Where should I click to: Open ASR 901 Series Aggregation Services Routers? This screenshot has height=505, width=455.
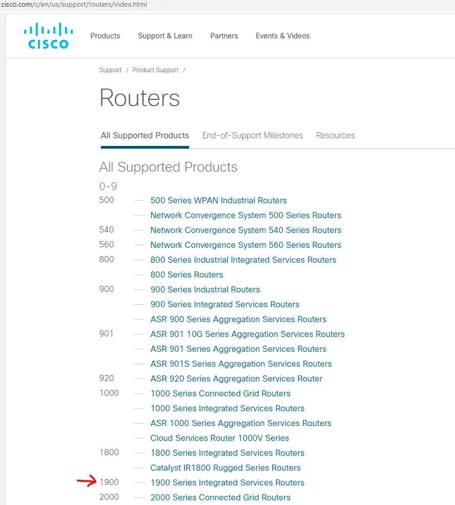[238, 349]
